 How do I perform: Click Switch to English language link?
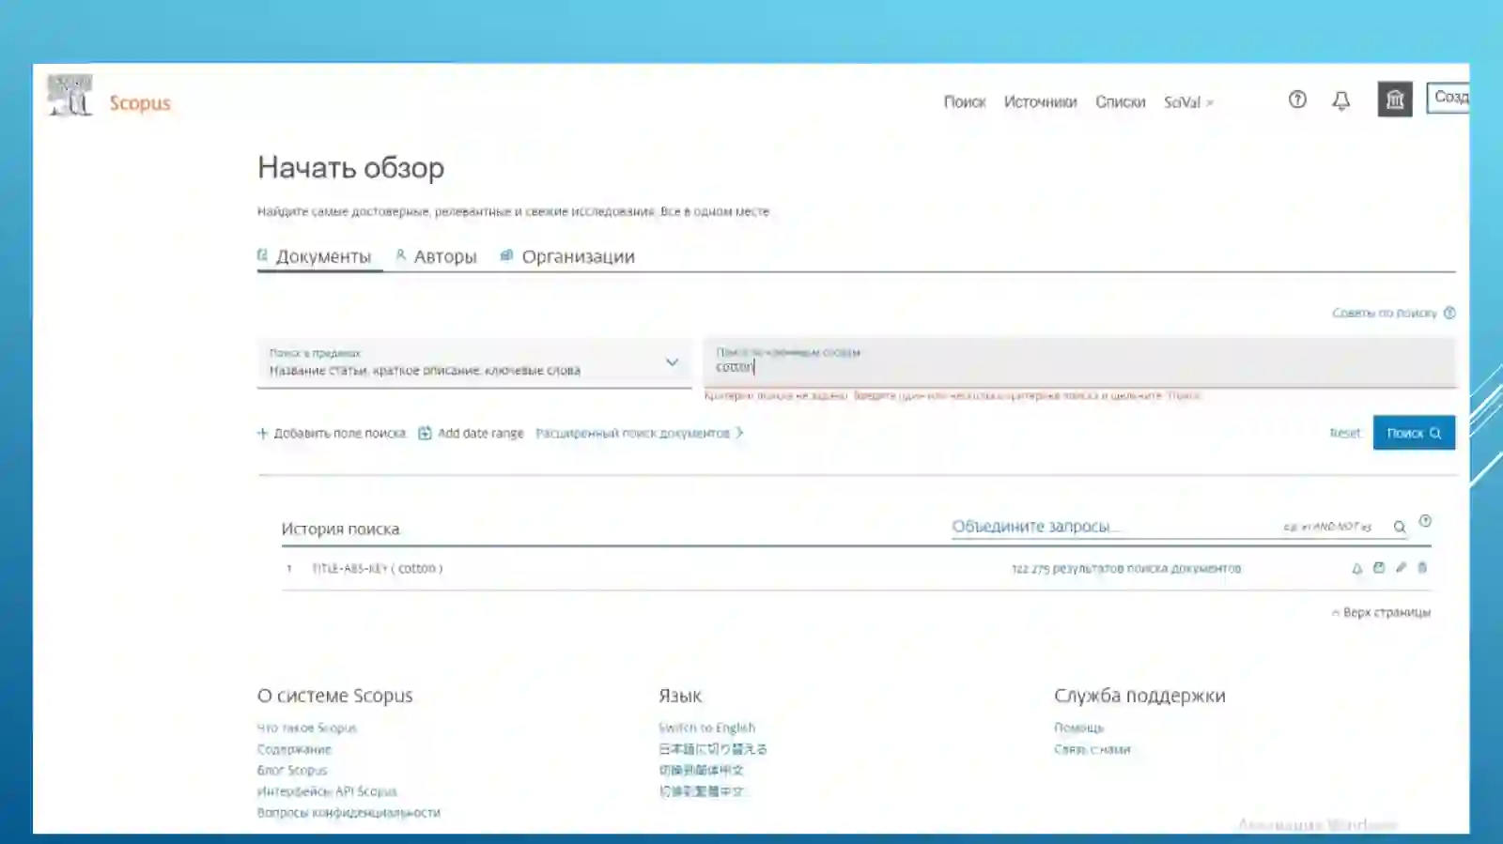pos(706,728)
